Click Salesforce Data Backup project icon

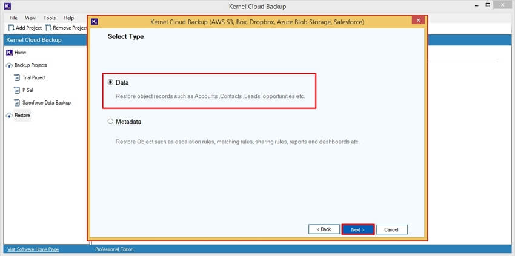coord(17,102)
